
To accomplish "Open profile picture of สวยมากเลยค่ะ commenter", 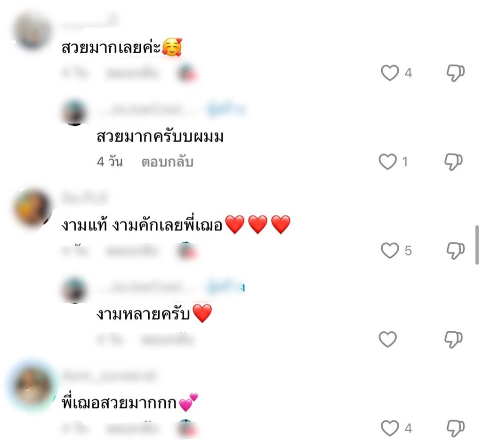I will 32,31.
